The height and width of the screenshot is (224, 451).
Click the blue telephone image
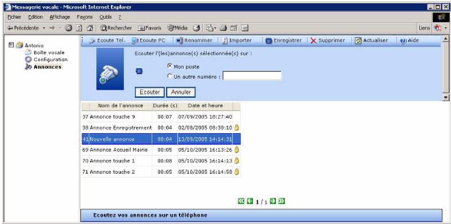pos(110,69)
